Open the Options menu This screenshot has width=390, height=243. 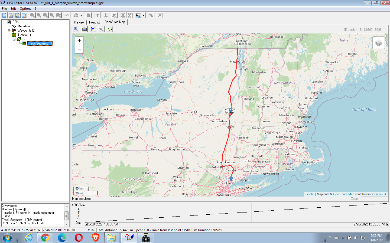coord(25,9)
